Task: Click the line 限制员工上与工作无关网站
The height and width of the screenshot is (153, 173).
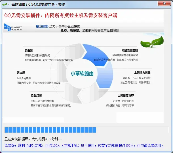Action: [136, 78]
